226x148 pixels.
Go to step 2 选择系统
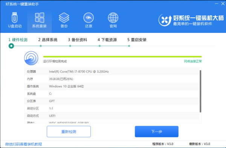click(x=48, y=40)
